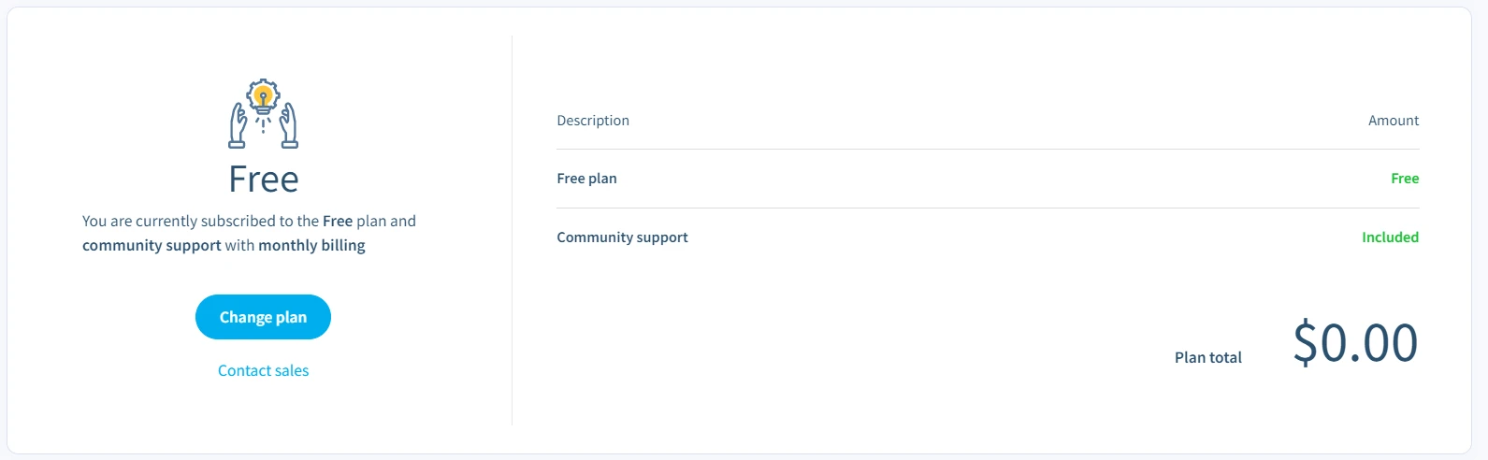Click the green Free amount value
Screen dimensions: 1488x460
1404,179
